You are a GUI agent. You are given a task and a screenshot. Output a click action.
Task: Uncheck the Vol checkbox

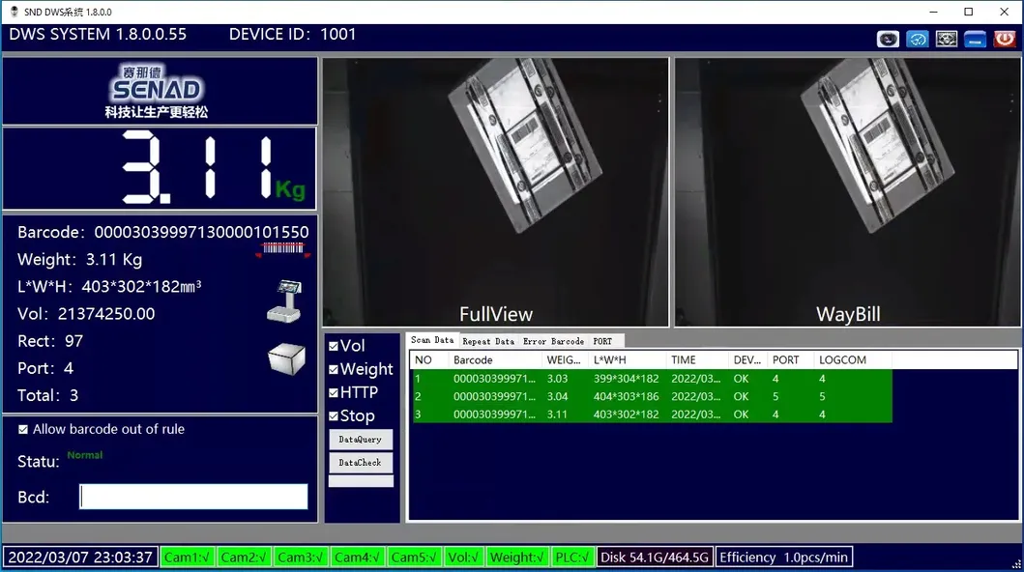334,345
